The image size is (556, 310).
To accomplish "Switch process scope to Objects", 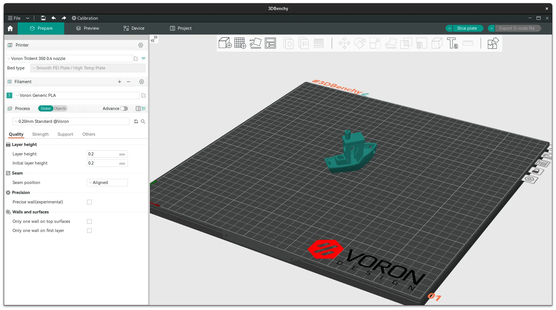I will [60, 109].
